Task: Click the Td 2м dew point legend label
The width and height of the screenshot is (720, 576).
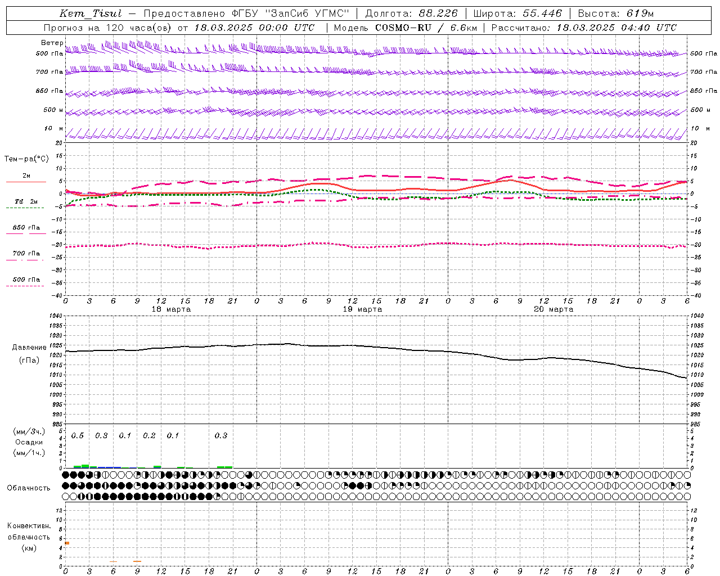Action: (x=26, y=201)
